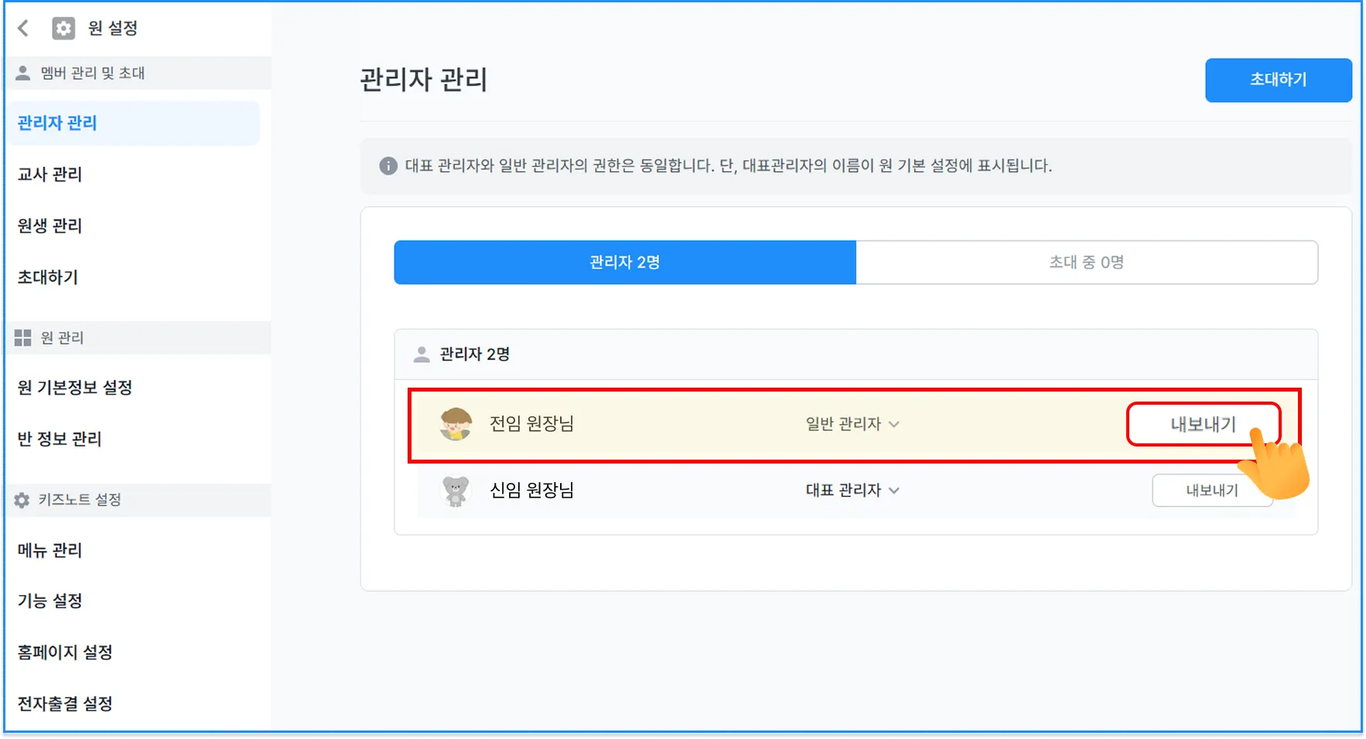This screenshot has width=1366, height=739.
Task: Select 원 기본정보 설정 menu item
Action: point(75,388)
